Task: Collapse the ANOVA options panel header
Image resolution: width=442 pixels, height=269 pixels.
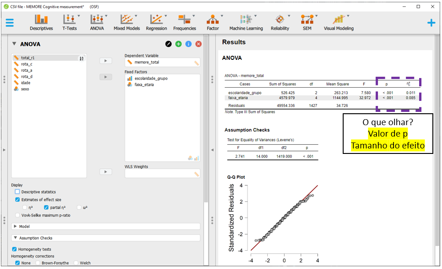Action: (14, 44)
